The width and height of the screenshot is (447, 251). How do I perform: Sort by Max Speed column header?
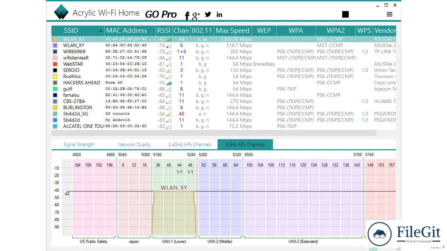click(233, 30)
